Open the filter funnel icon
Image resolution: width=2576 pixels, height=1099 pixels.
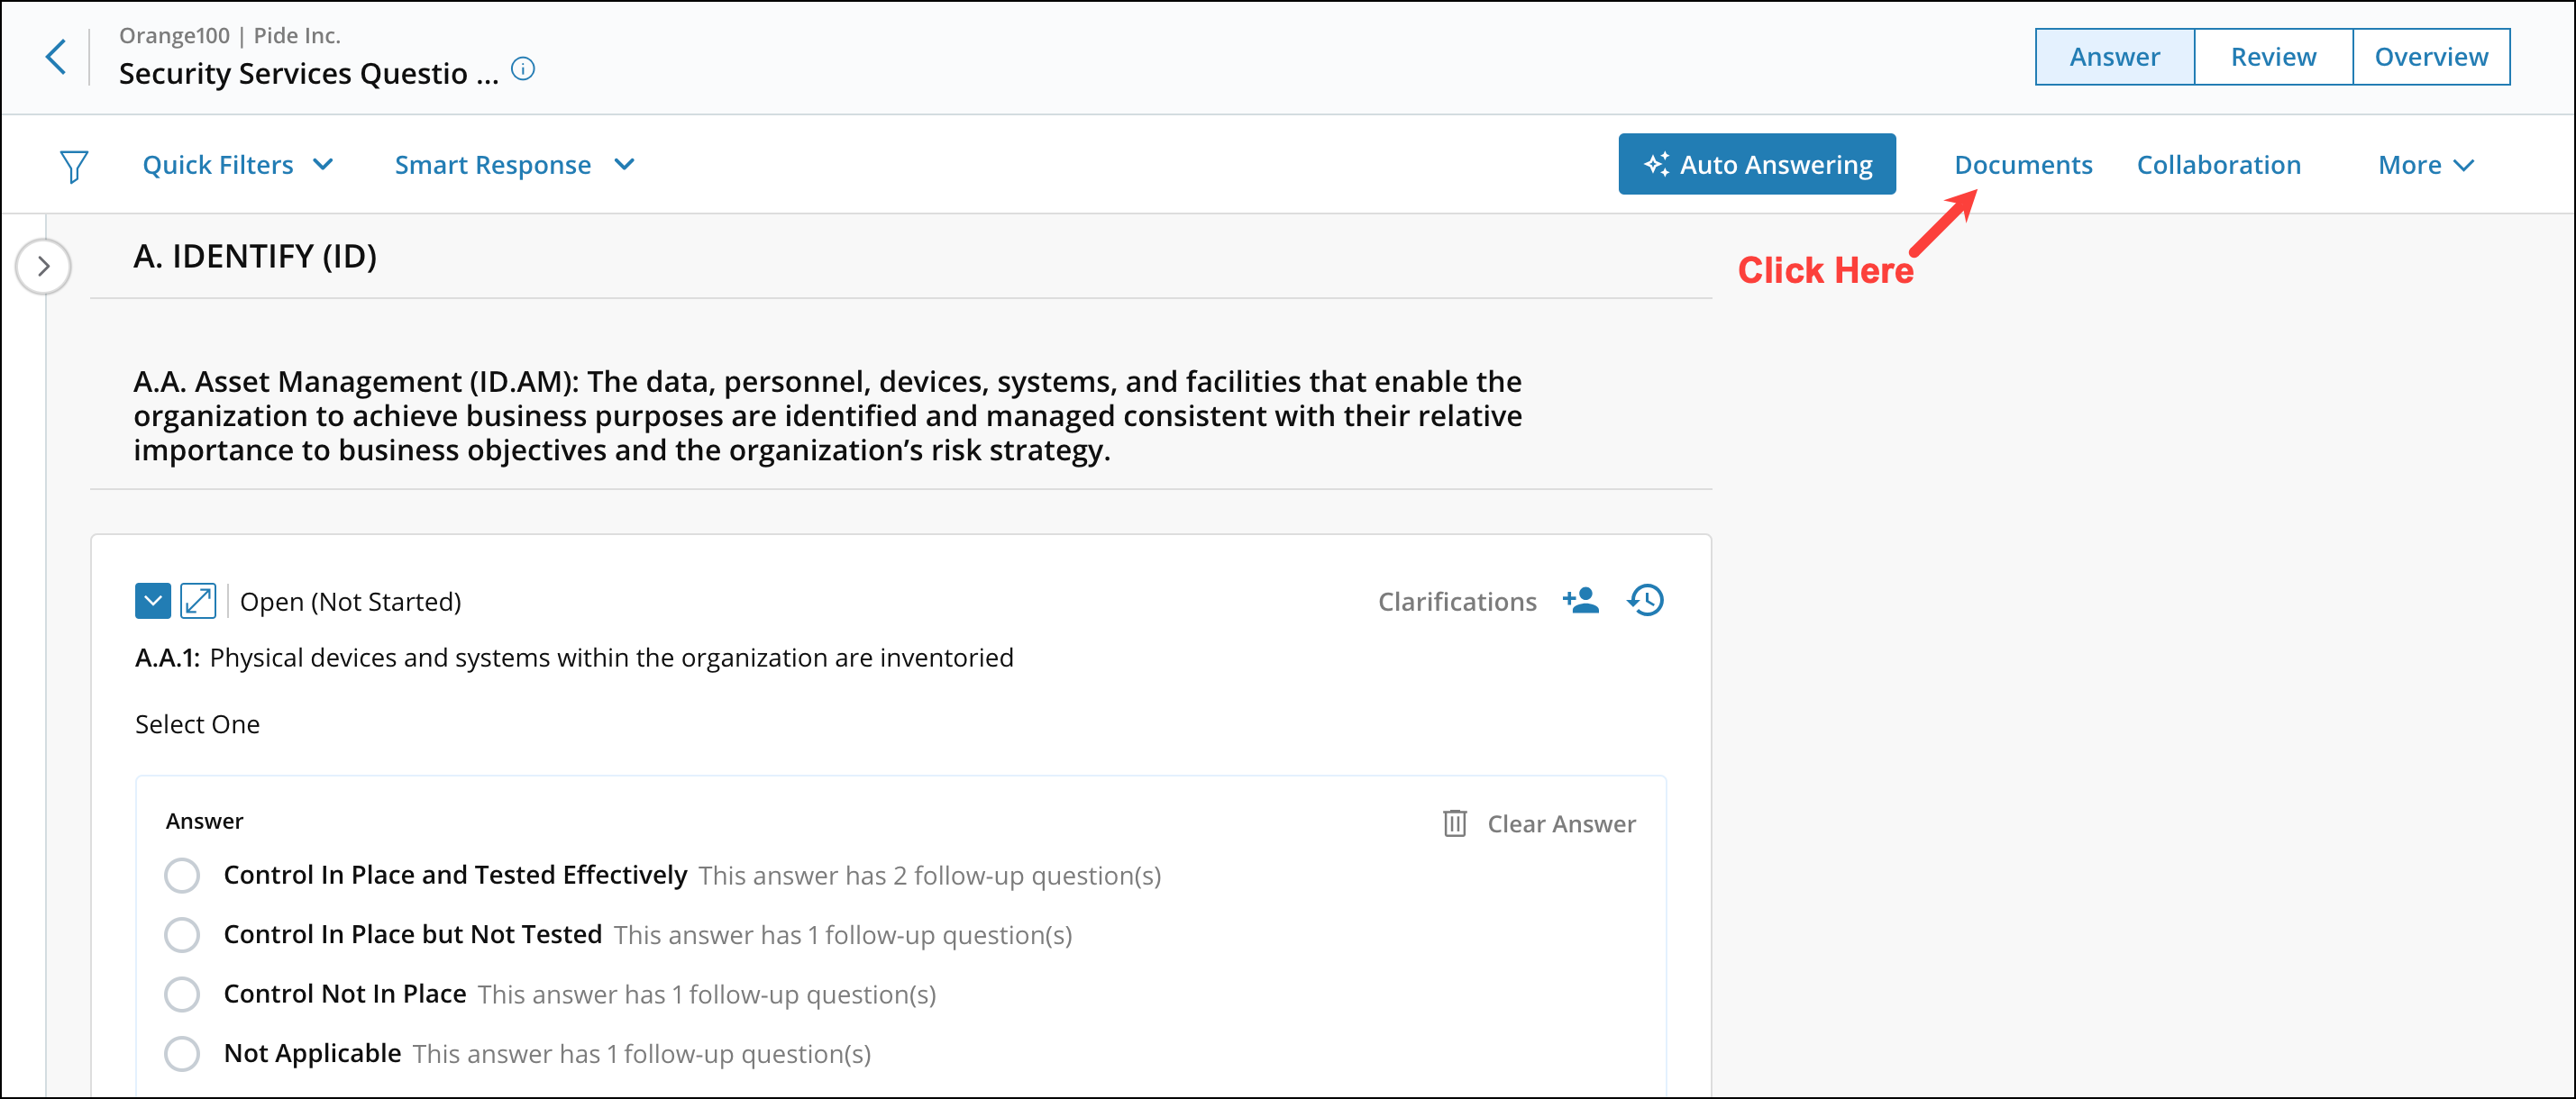[73, 166]
